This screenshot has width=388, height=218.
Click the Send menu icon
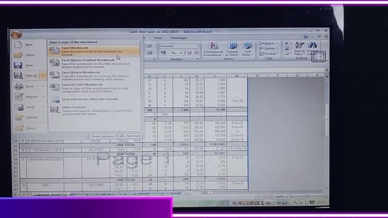19,107
